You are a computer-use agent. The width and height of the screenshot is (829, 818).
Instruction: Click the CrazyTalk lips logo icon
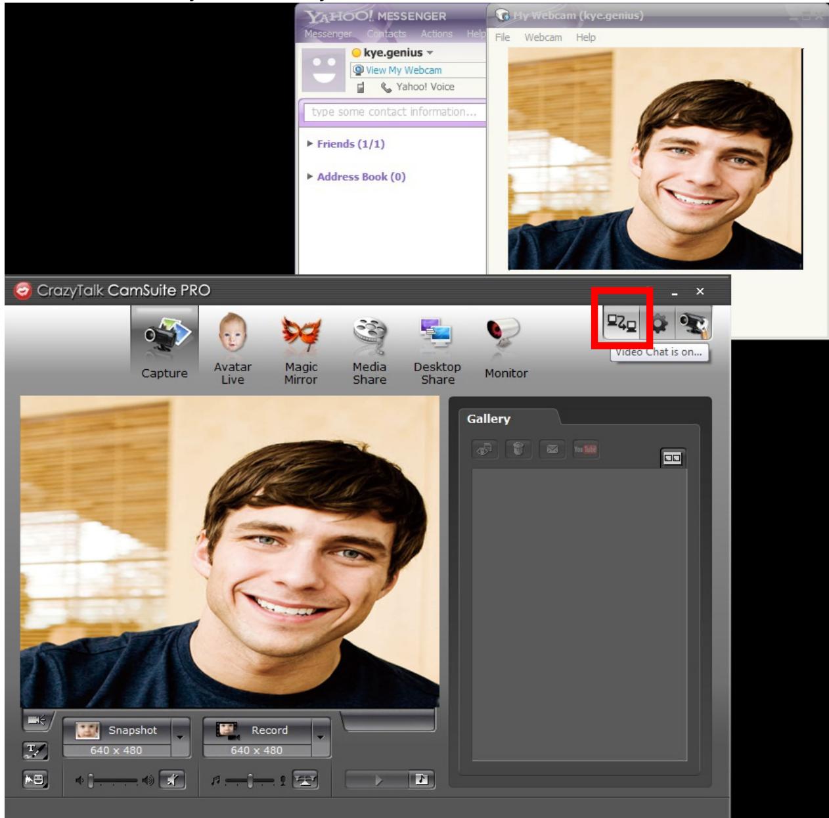click(24, 290)
